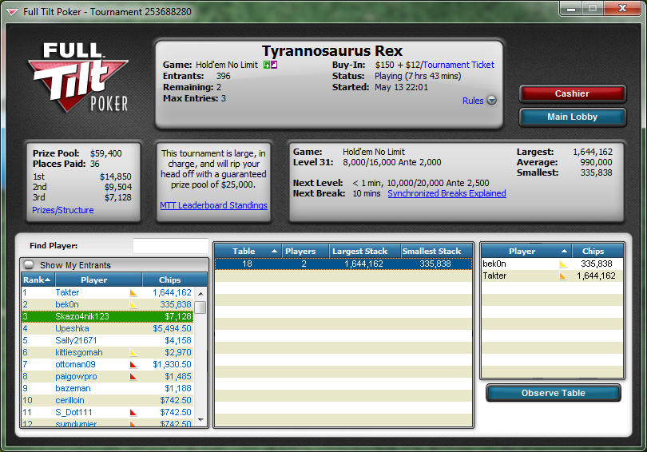The height and width of the screenshot is (452, 647).
Task: Go to Main Lobby
Action: 572,117
